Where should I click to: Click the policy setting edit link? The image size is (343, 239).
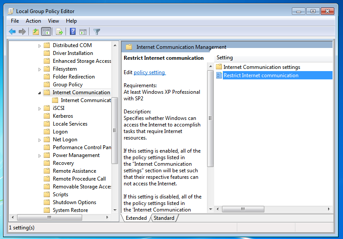coord(149,72)
